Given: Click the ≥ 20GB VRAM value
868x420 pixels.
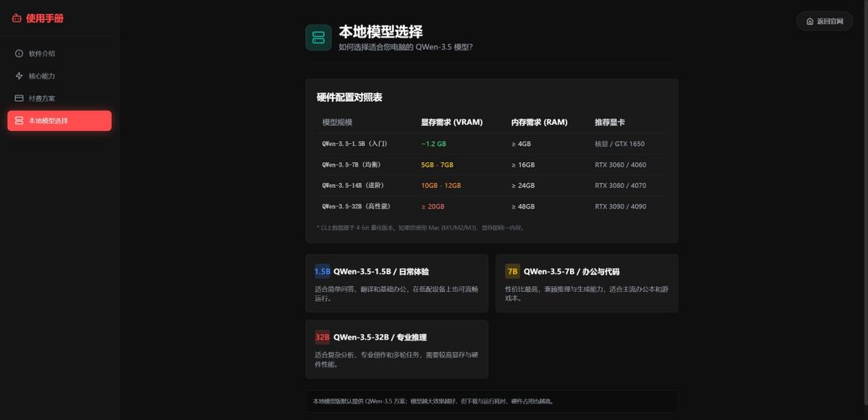Looking at the screenshot, I should [433, 207].
